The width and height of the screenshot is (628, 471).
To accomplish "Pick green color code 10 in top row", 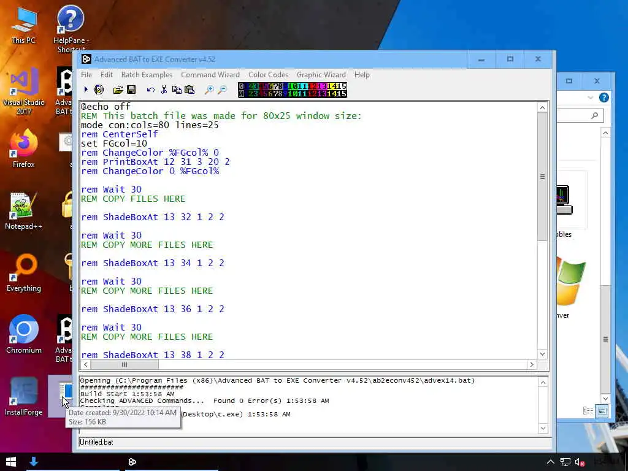I will point(293,86).
